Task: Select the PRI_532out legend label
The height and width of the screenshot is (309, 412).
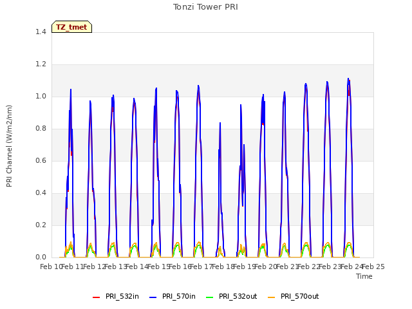Action: coord(238,296)
